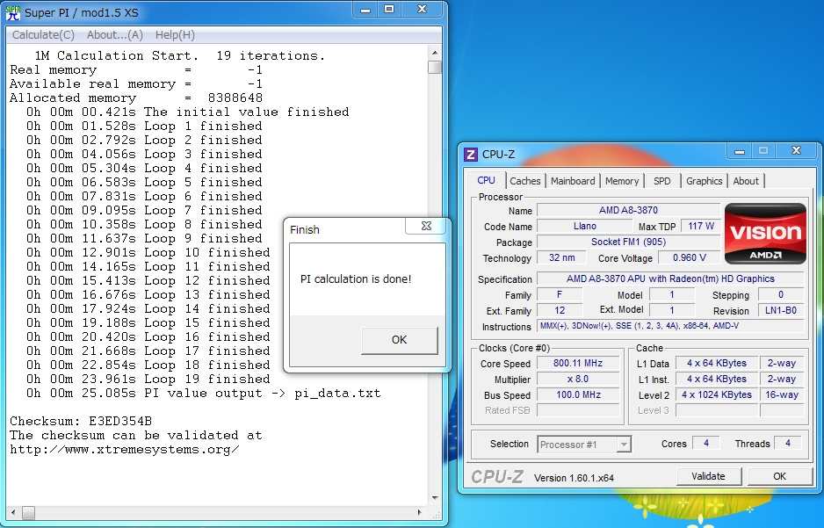Click the Version 1.60.1.x64 label
824x528 pixels.
574,478
